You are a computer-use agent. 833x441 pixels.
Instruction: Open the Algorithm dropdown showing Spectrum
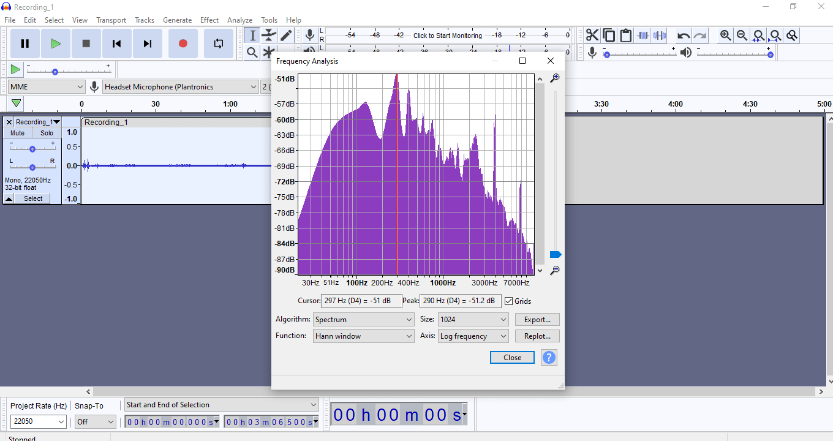tap(363, 319)
